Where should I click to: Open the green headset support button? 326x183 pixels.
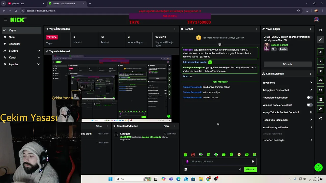[318, 167]
